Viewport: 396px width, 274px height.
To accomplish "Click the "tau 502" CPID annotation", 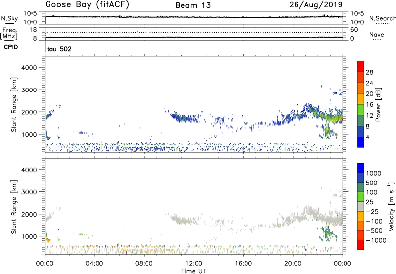I will [x=59, y=49].
